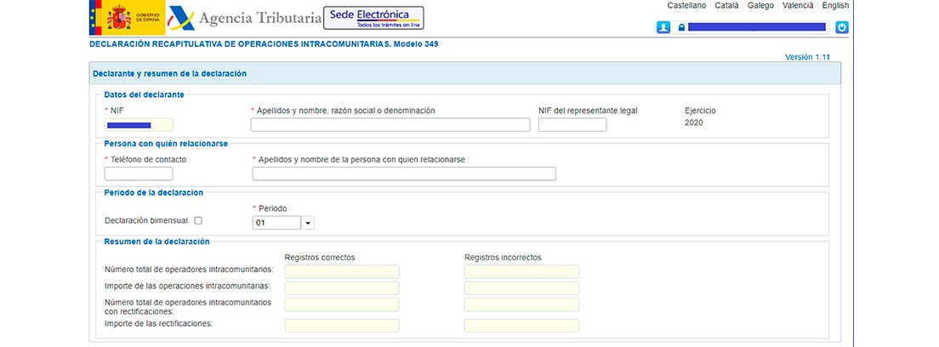This screenshot has width=939, height=347.
Task: Click the Persona con quién relacionarse heading
Action: click(166, 144)
